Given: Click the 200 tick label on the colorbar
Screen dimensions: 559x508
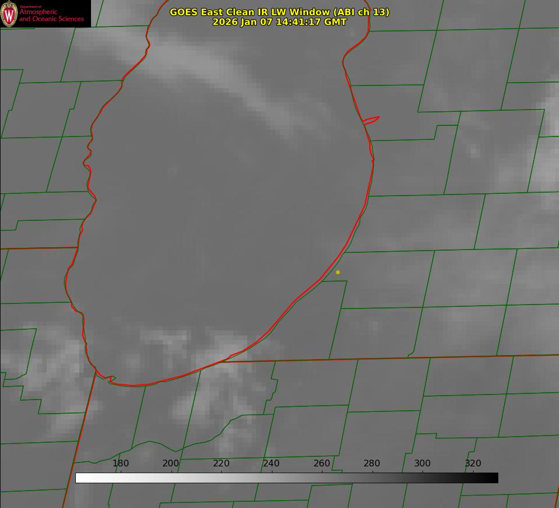Looking at the screenshot, I should tap(171, 464).
